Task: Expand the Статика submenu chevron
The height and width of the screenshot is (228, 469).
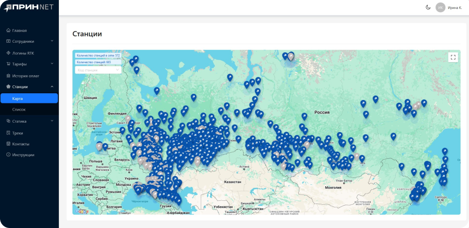Action: [52, 121]
